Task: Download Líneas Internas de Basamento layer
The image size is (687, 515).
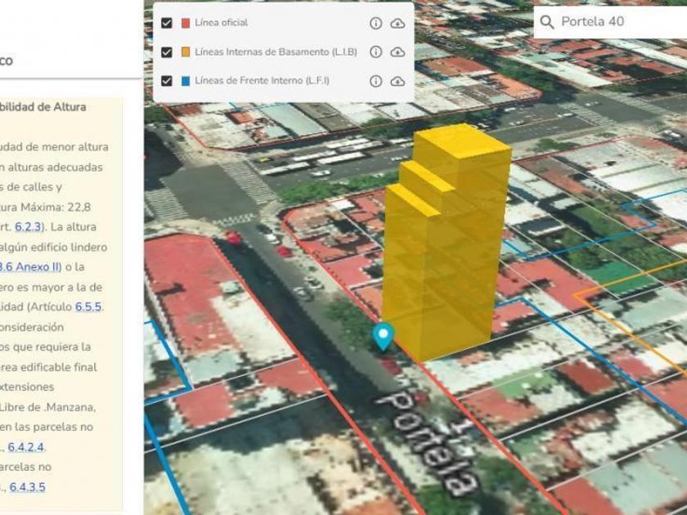Action: click(397, 52)
